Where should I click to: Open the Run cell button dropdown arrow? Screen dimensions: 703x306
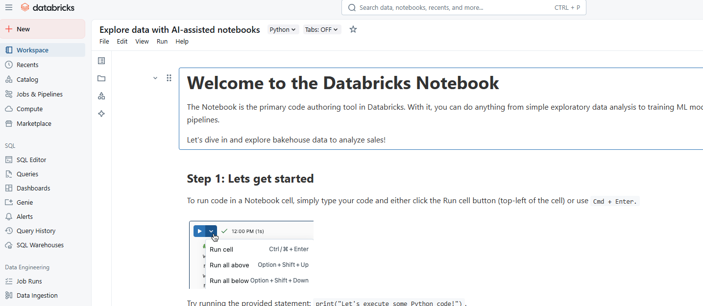click(x=211, y=231)
